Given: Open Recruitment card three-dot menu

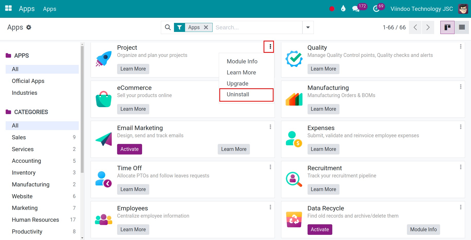Looking at the screenshot, I should pos(460,167).
